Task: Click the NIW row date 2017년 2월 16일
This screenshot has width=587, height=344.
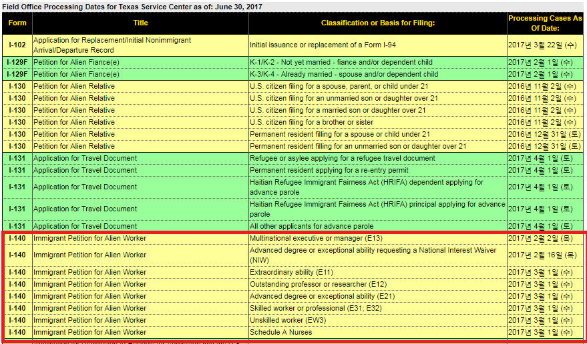Action: point(542,255)
